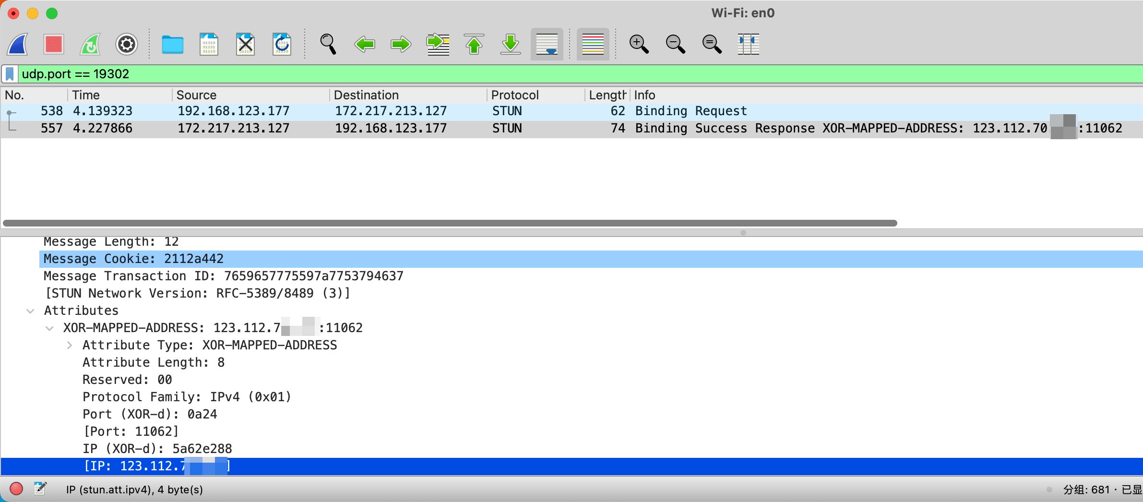Zoom in on packet text
Viewport: 1143px width, 502px height.
coord(639,45)
